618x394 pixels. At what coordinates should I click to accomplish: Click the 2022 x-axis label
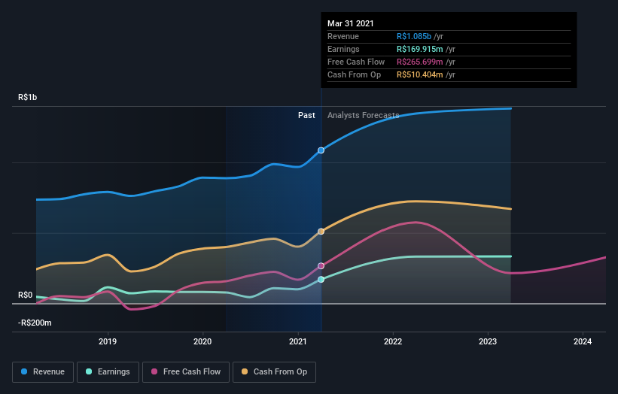pyautogui.click(x=393, y=341)
